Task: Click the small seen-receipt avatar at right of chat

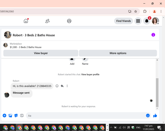Action: (151, 100)
